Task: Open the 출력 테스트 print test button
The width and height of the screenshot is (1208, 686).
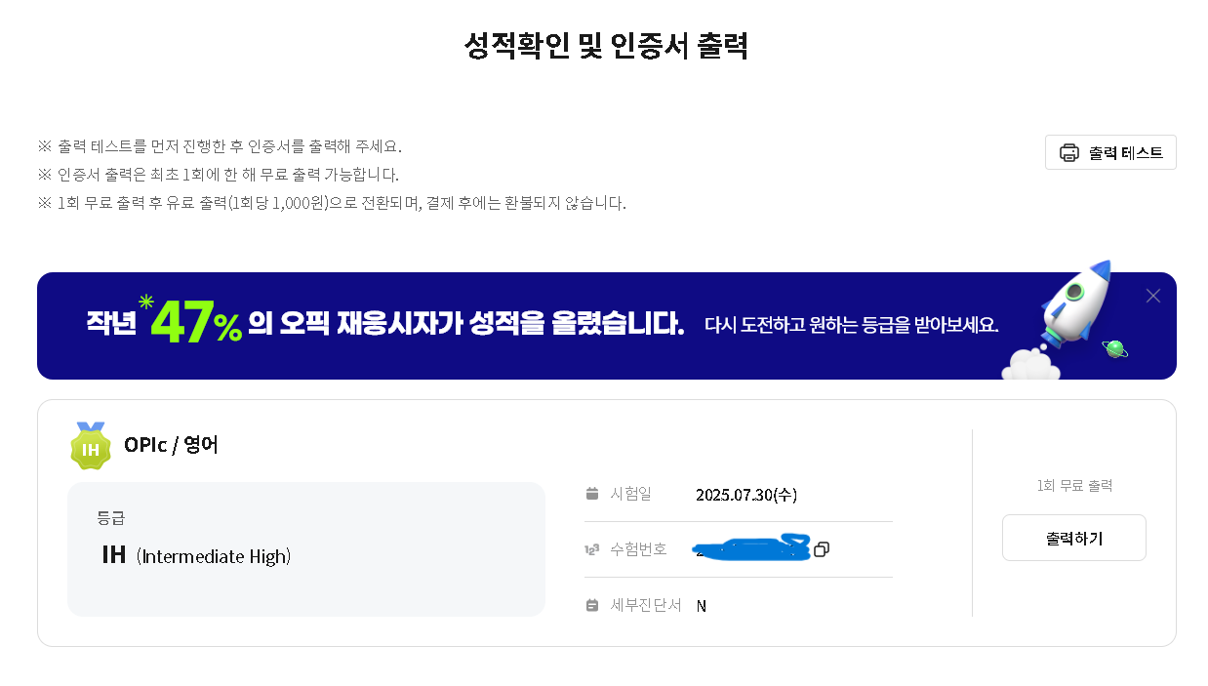Action: point(1110,152)
